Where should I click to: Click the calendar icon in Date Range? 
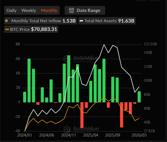(71, 10)
